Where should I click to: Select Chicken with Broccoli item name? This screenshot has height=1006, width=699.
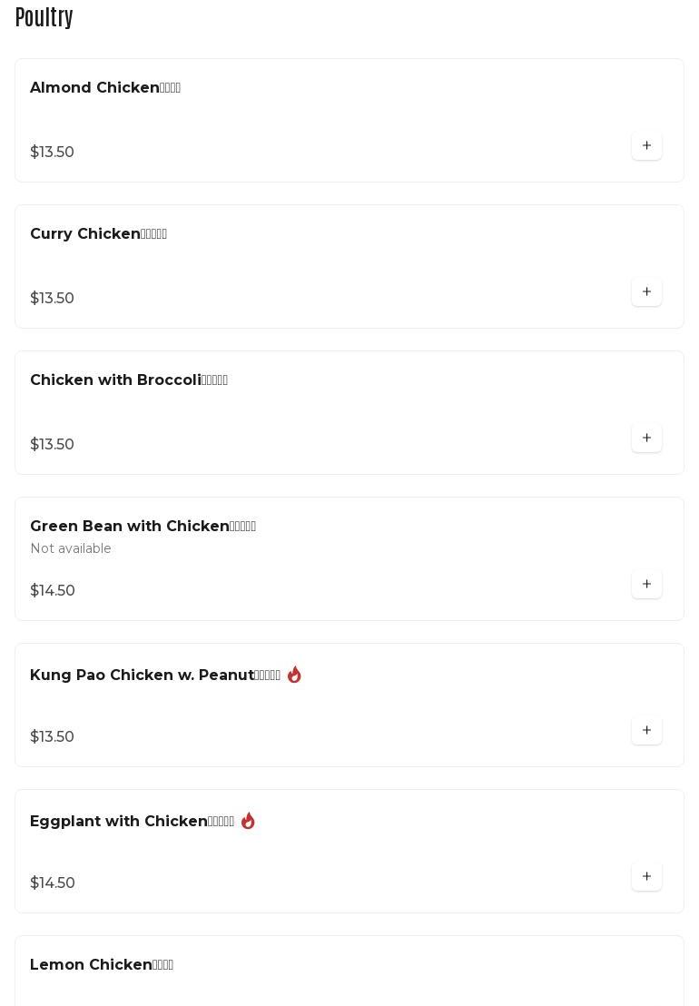[x=129, y=380]
